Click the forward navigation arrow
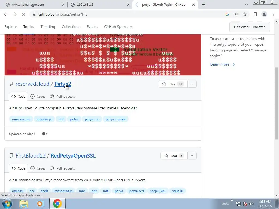279x209 pixels. (x=15, y=14)
